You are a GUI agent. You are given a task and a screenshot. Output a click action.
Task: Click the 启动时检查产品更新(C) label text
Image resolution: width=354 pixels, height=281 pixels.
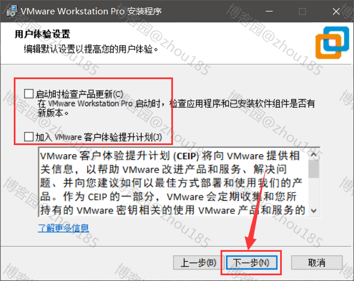point(80,94)
